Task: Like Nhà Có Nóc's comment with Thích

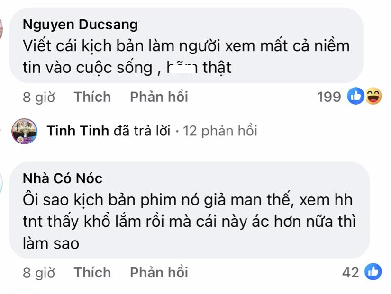Action: 92,273
